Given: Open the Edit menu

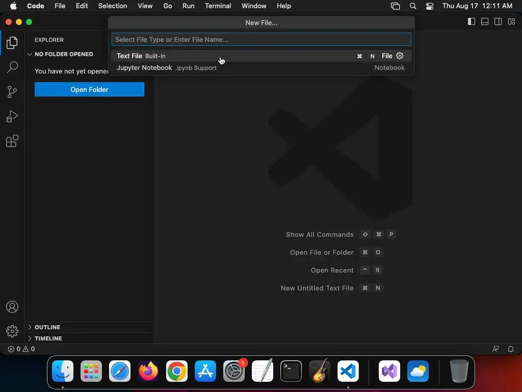Looking at the screenshot, I should (x=82, y=6).
